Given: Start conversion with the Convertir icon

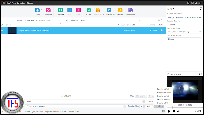Looking at the screenshot, I should tap(60, 10).
